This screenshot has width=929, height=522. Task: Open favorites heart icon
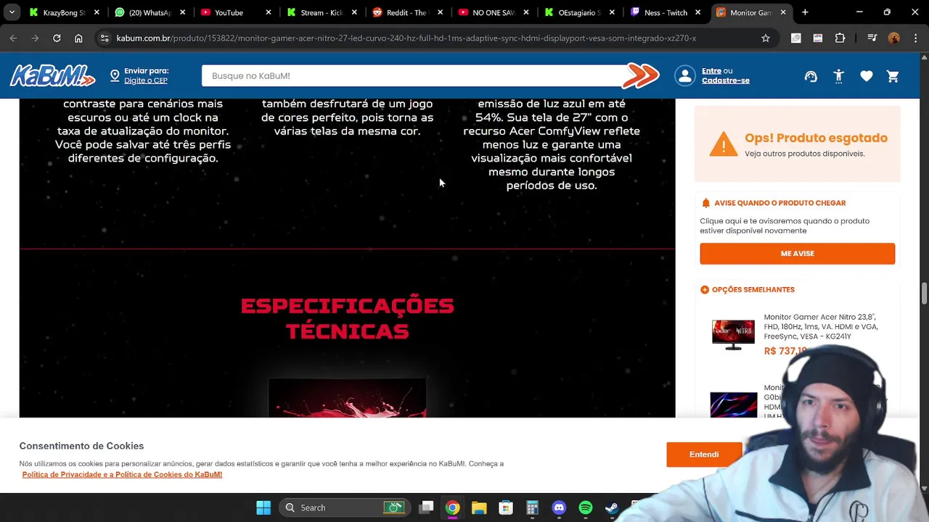(866, 76)
